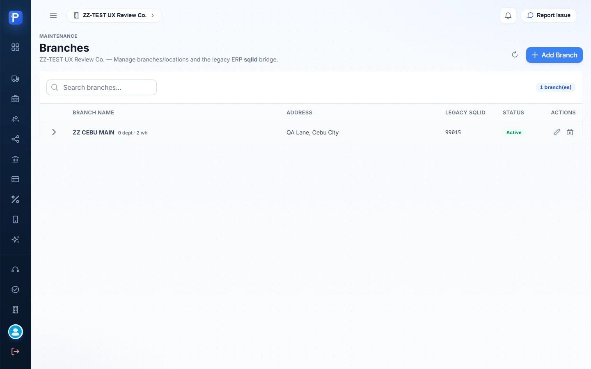Click the ADDRESS column header
The height and width of the screenshot is (369, 591).
point(299,112)
